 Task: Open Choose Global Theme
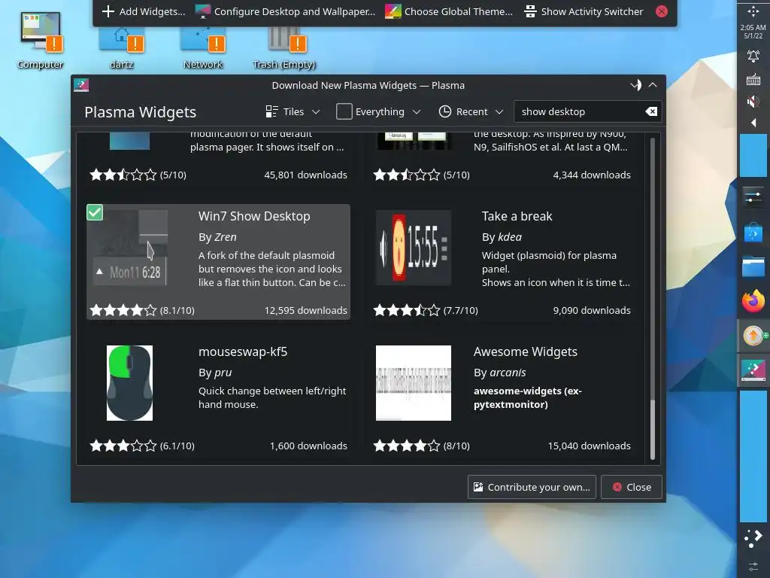point(448,11)
